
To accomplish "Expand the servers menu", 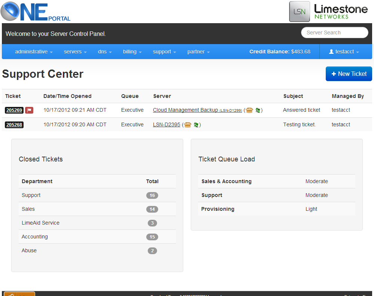I will tap(75, 52).
